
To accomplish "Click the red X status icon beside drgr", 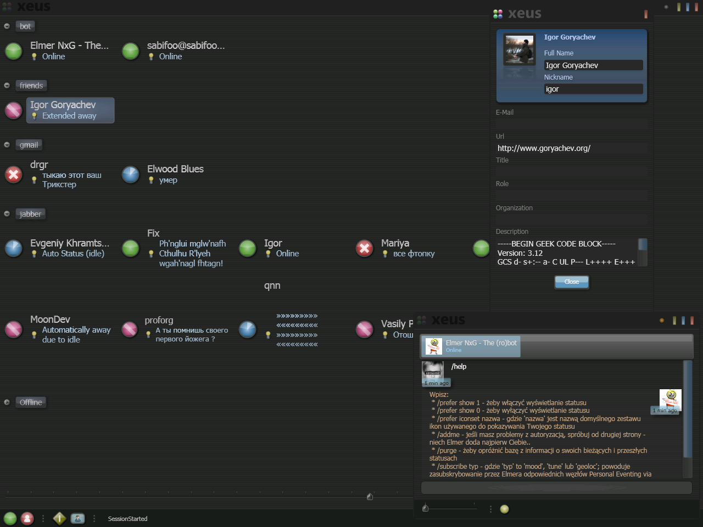I will click(14, 175).
